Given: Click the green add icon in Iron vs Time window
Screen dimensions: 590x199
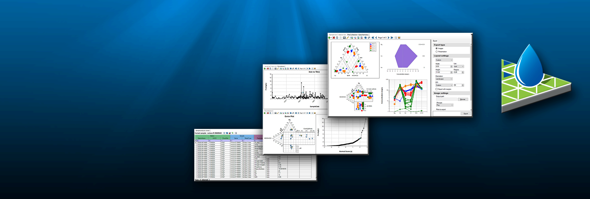Looking at the screenshot, I should click(265, 69).
